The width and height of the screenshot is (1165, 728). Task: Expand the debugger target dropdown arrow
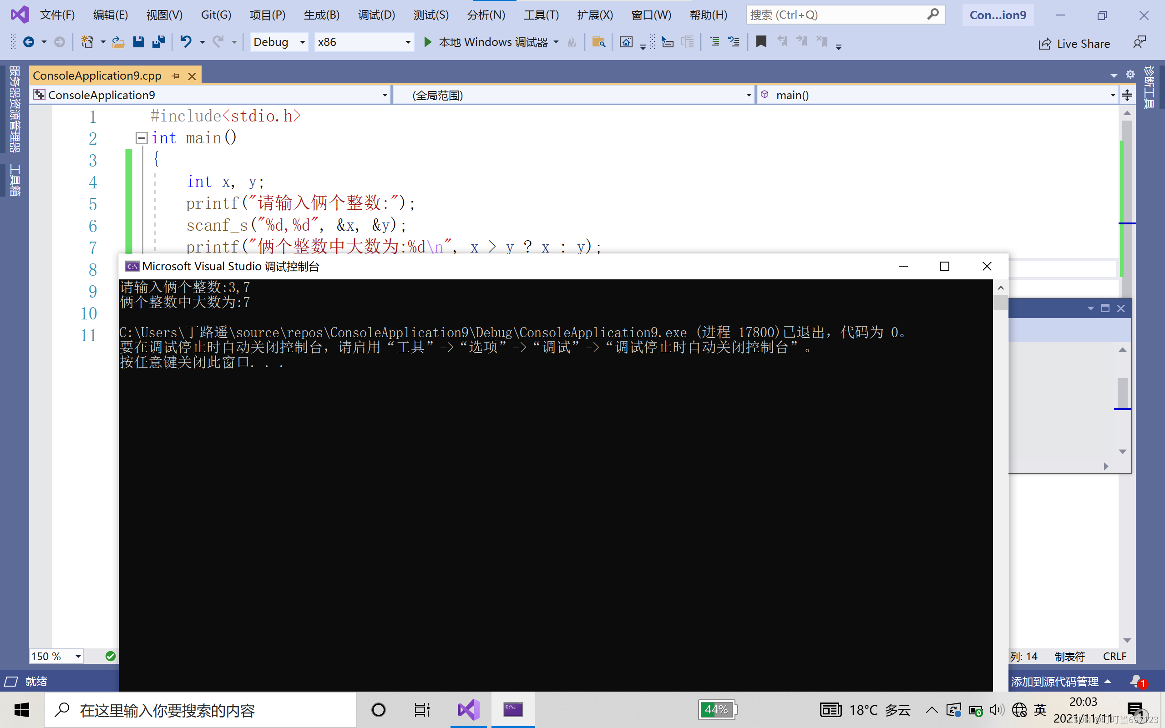557,42
